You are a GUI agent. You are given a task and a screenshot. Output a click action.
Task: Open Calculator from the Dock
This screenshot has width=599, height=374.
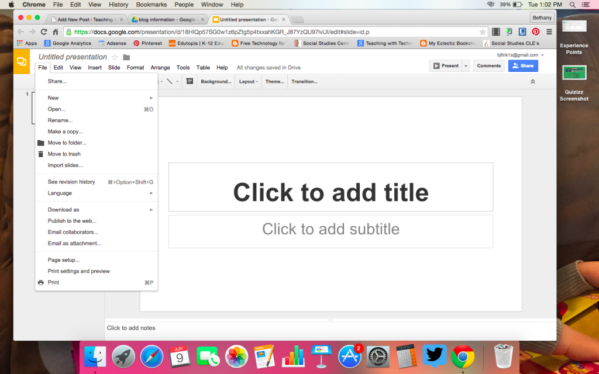[x=406, y=357]
